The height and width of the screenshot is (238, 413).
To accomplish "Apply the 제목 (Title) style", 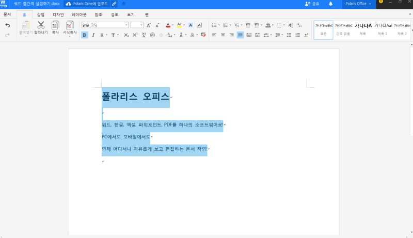I will 363,30.
